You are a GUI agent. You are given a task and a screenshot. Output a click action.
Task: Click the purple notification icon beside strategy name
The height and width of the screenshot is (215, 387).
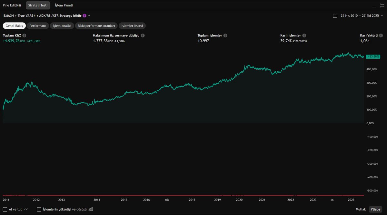(x=84, y=15)
